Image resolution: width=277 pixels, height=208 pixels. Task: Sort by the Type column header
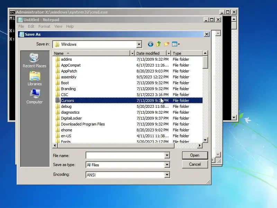click(x=187, y=53)
